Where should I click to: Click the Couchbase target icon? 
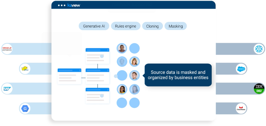[241, 108]
